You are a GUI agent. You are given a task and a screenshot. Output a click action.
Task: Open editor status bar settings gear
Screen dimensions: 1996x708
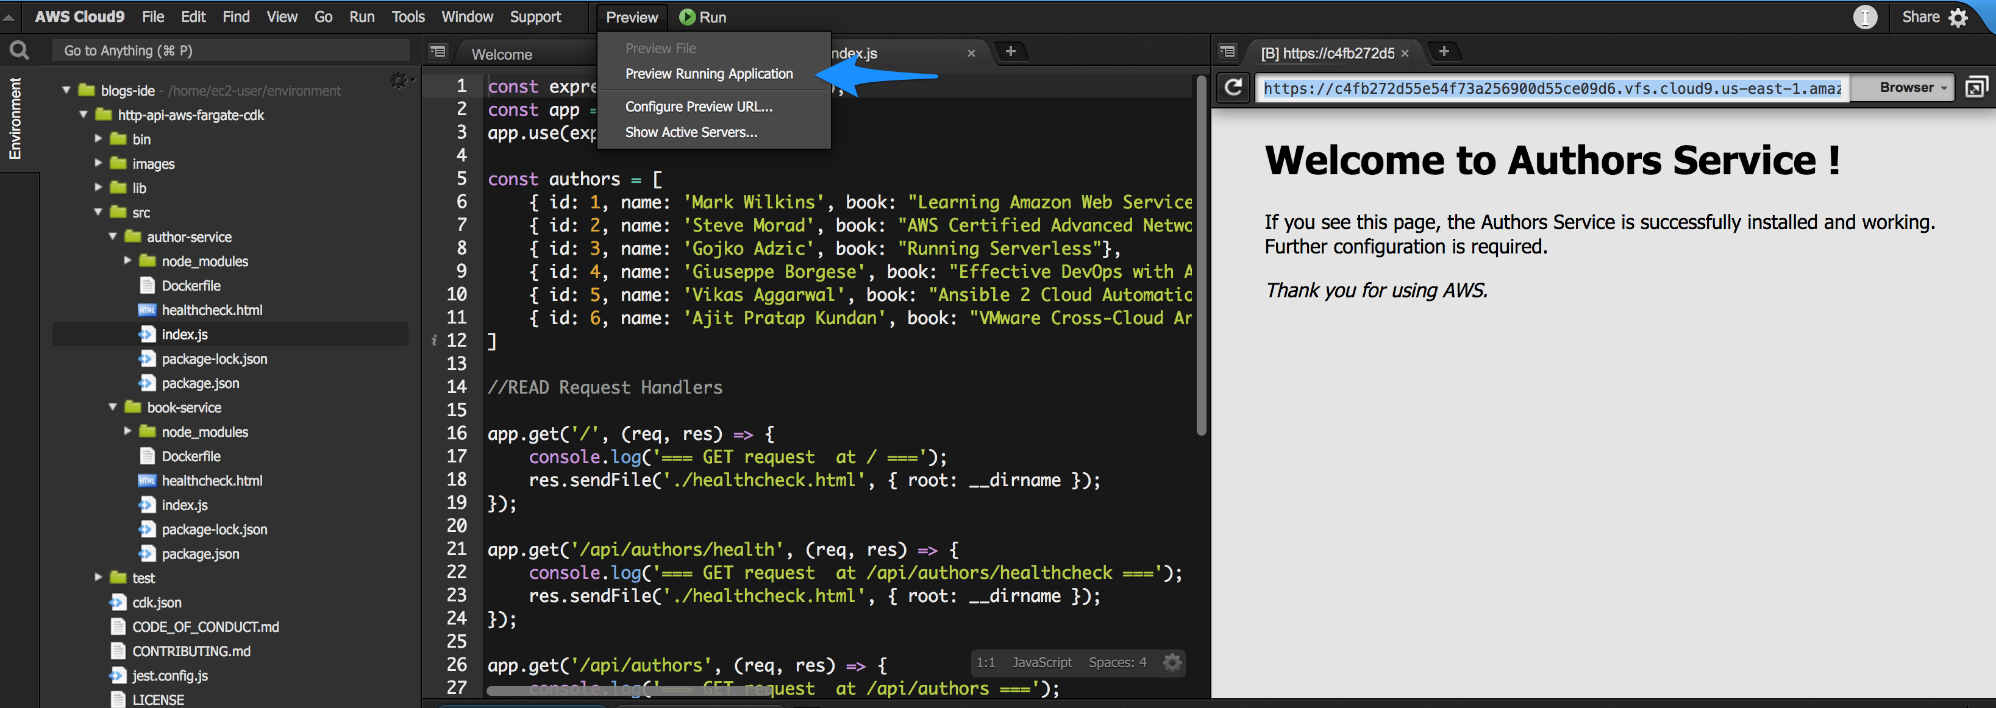tap(1172, 662)
